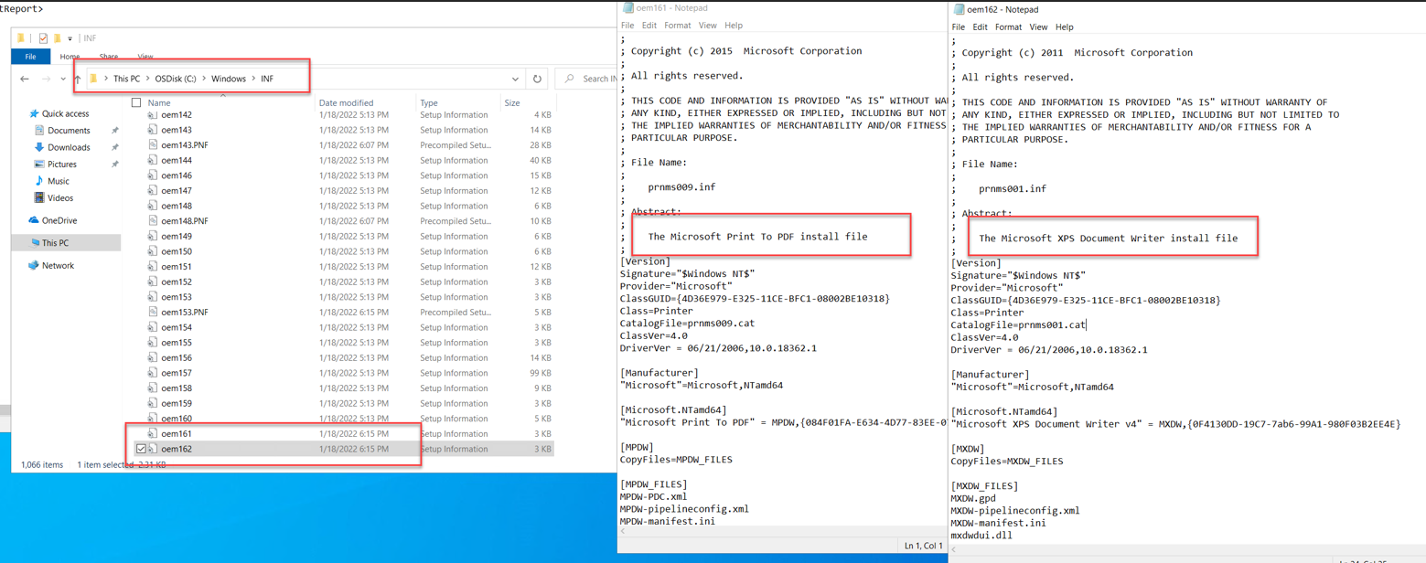This screenshot has width=1426, height=563.
Task: Expand the address bar history dropdown
Action: [516, 80]
